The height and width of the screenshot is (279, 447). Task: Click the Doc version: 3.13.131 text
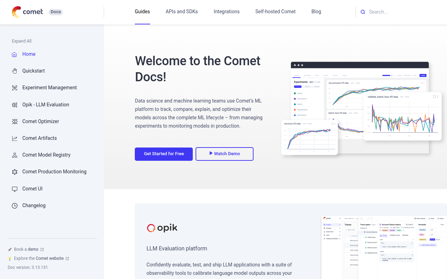[x=28, y=267]
